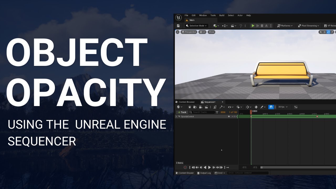Click the Perspective viewport button

point(189,32)
